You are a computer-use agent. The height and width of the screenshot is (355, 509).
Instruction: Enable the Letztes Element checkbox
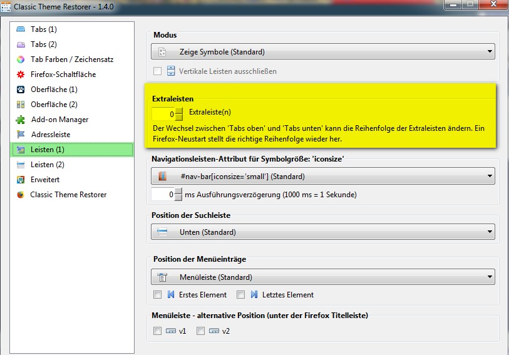pyautogui.click(x=240, y=295)
